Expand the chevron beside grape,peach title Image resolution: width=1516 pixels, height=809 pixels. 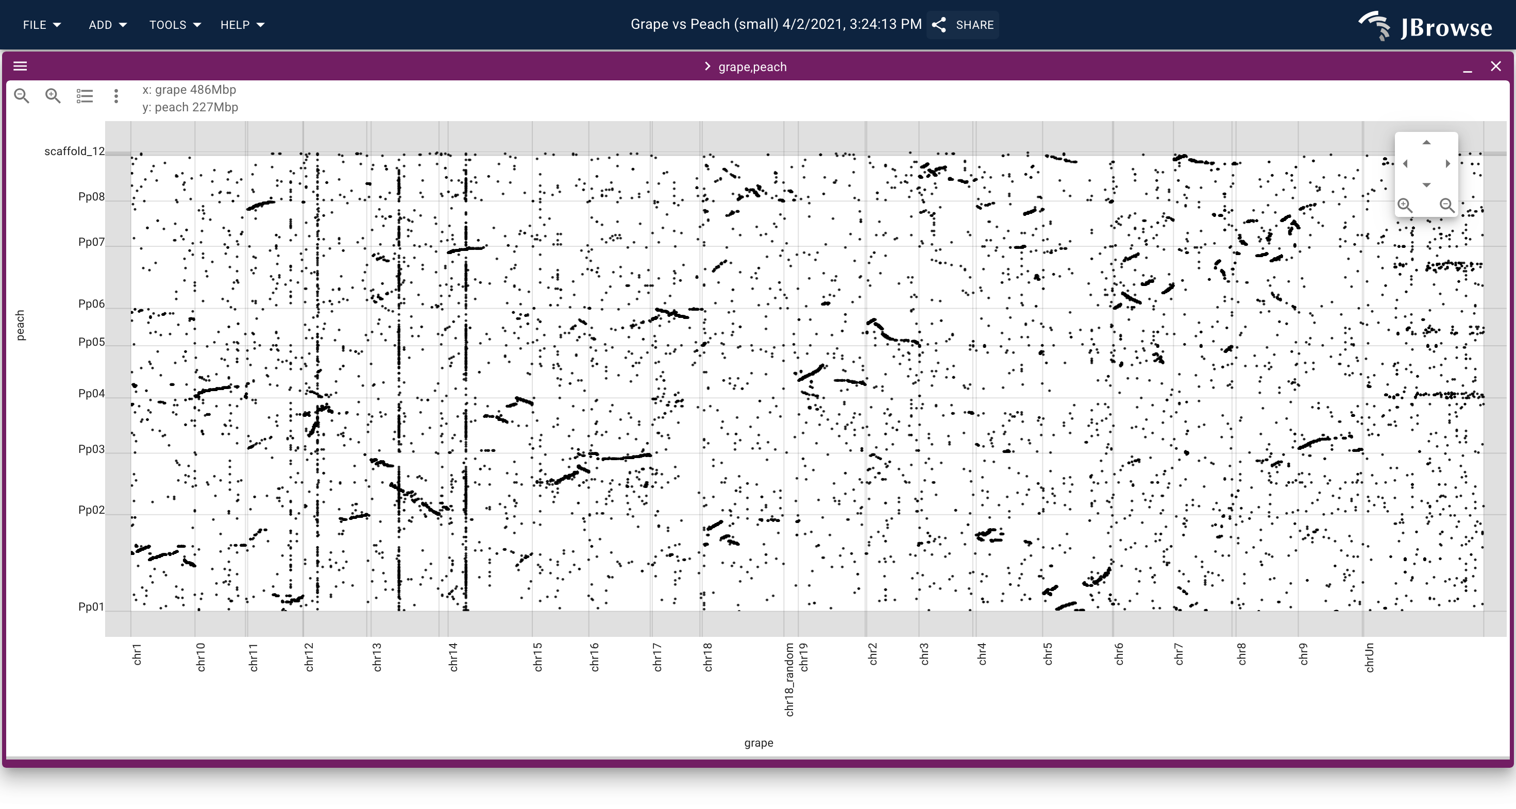[708, 66]
